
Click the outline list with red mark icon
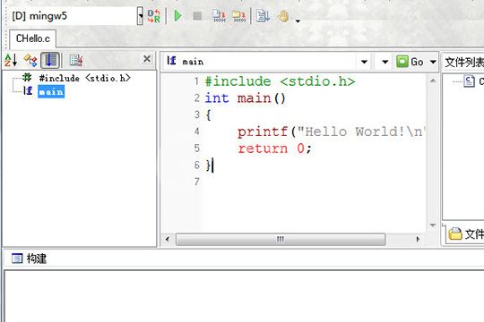[x=76, y=60]
